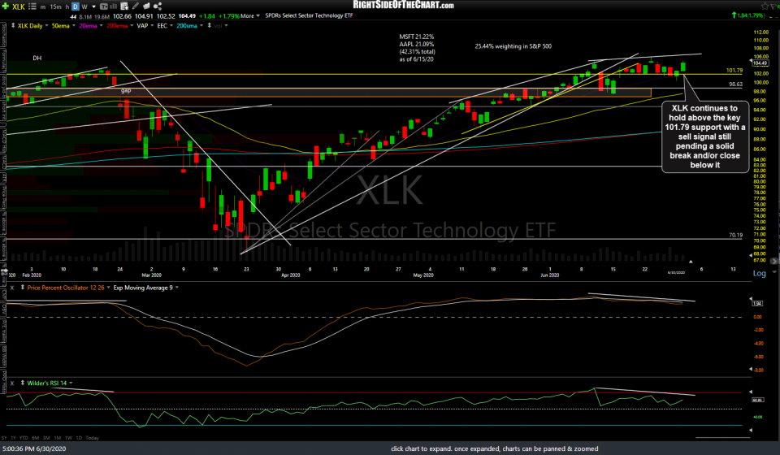Click the folder icon in top toolbar
Image resolution: width=780 pixels, height=455 pixels.
tap(146, 6)
